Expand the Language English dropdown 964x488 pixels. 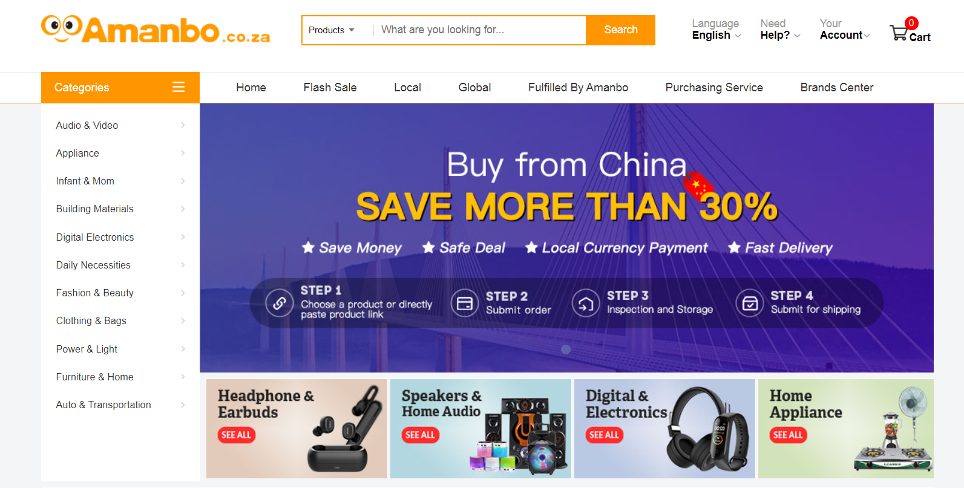click(x=716, y=29)
